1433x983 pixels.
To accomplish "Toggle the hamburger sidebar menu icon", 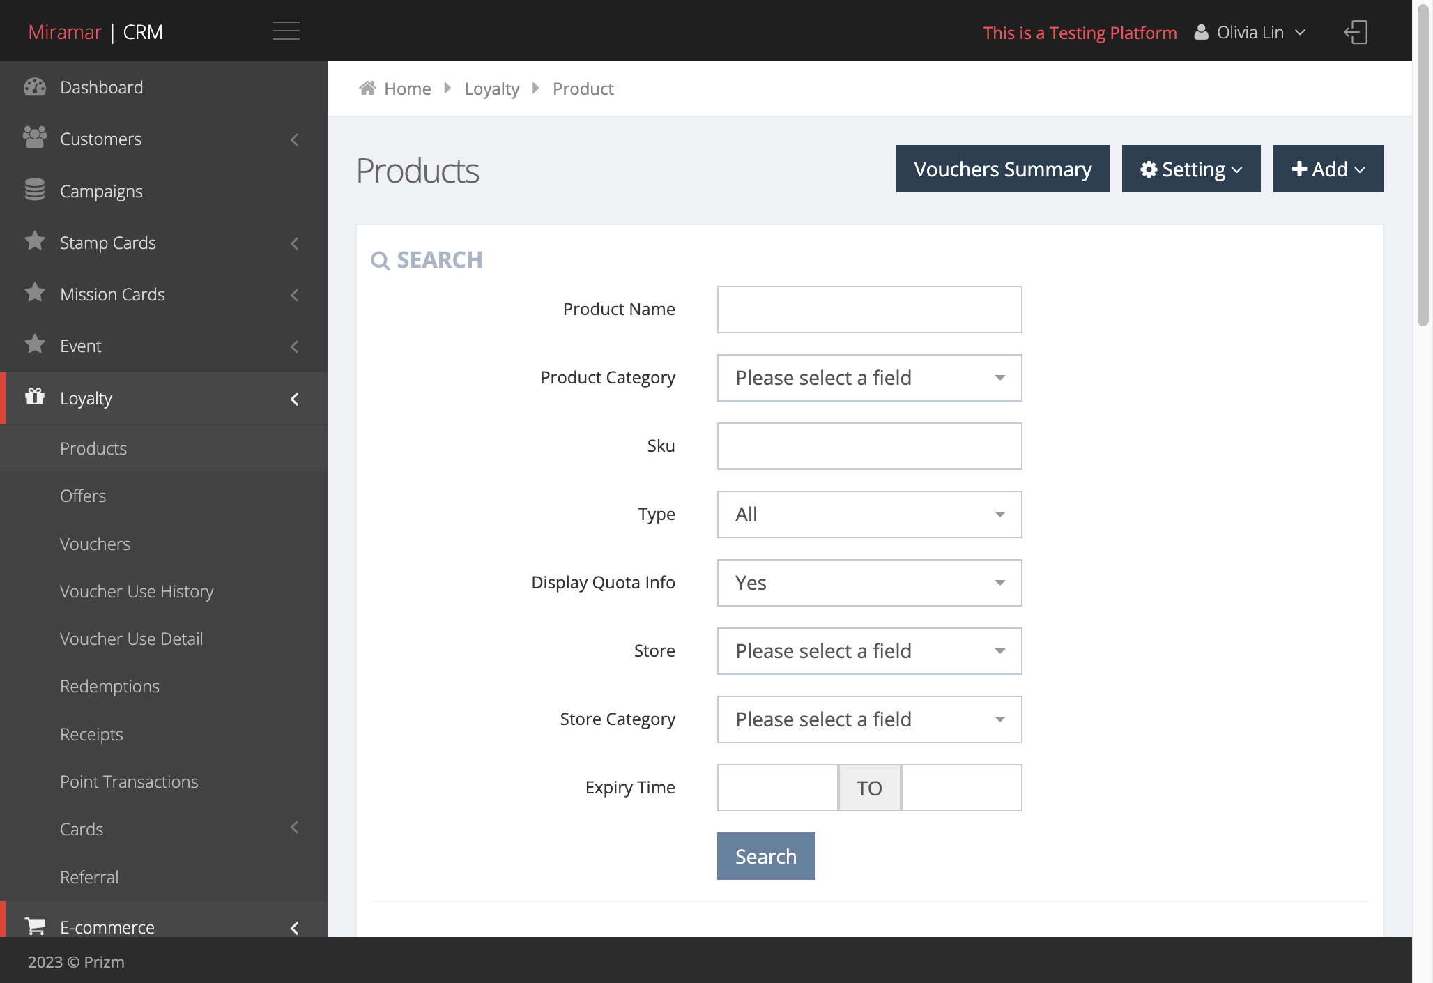I will pos(286,31).
